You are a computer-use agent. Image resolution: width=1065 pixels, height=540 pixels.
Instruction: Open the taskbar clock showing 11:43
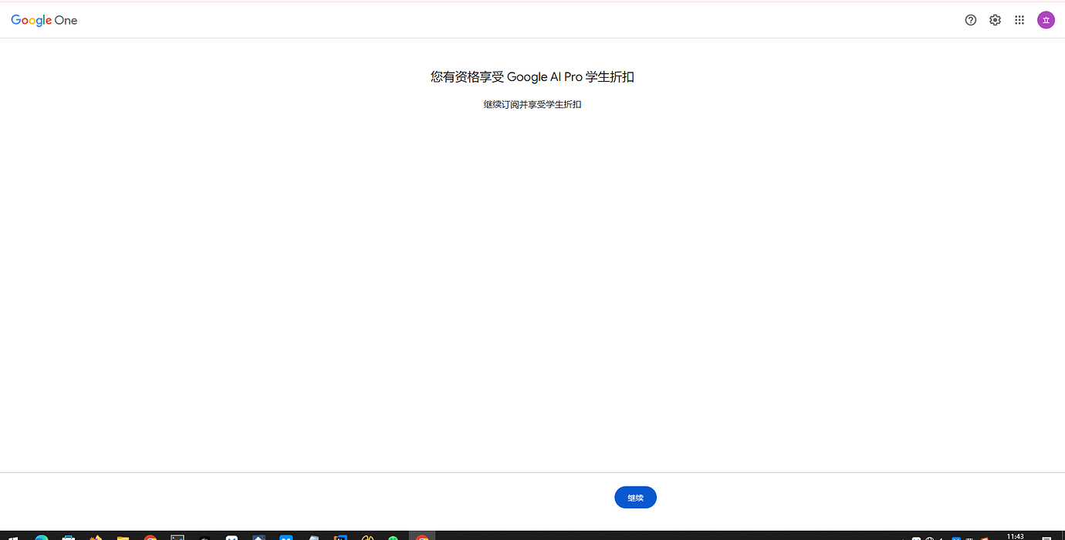pyautogui.click(x=1016, y=536)
